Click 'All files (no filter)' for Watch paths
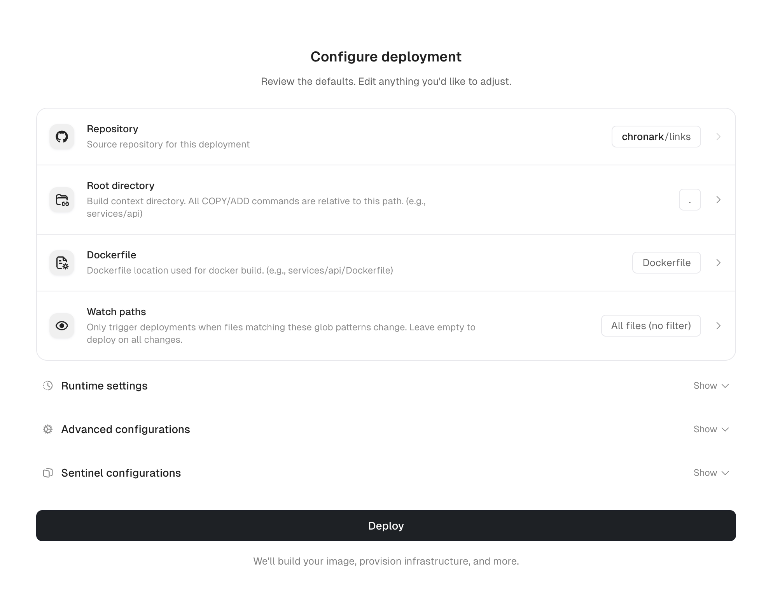The height and width of the screenshot is (600, 780). (651, 326)
